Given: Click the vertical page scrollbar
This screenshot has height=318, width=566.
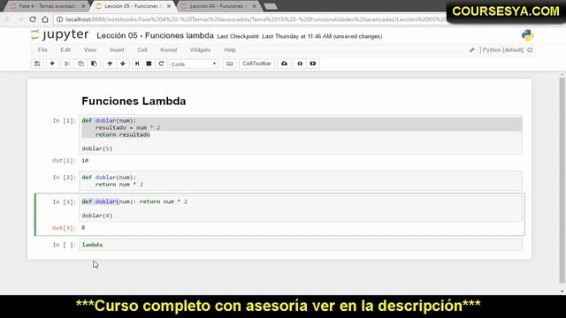Looking at the screenshot, I should coord(562,180).
